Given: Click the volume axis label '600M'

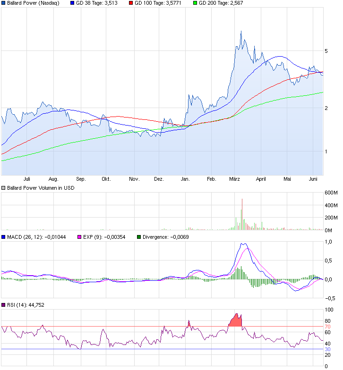Looking at the screenshot, I should 331,193.
